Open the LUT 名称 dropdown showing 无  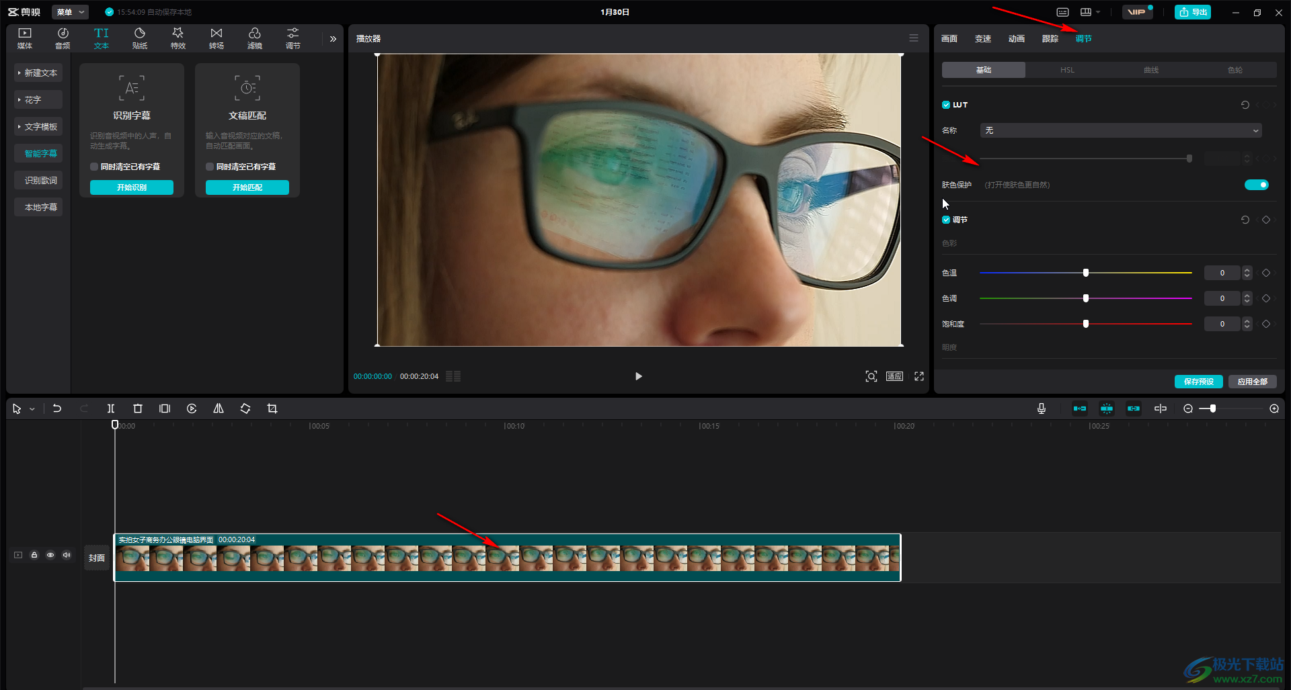coord(1121,130)
